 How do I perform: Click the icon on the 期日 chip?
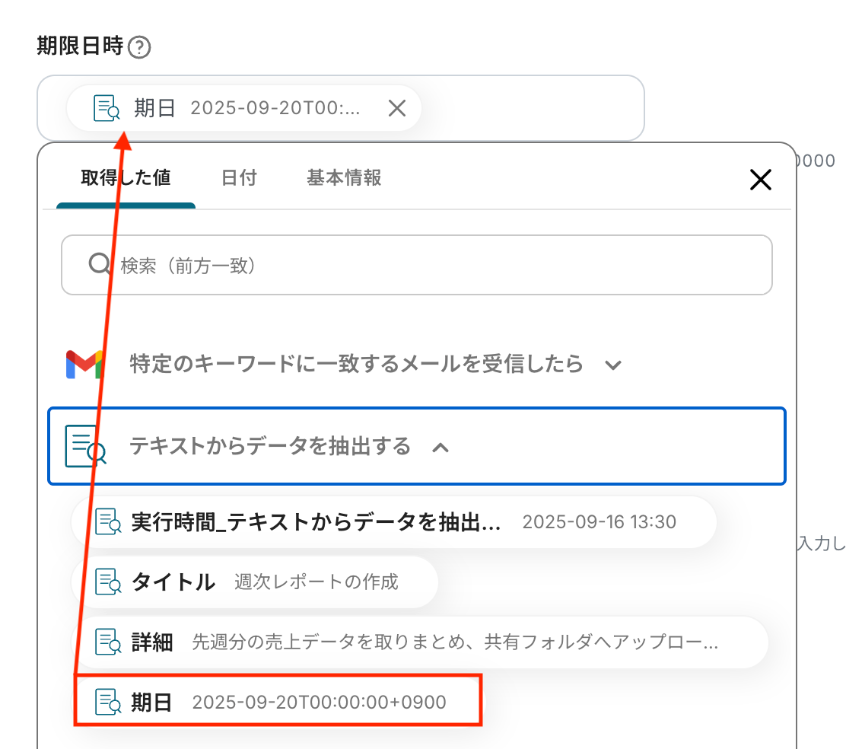pos(107,108)
